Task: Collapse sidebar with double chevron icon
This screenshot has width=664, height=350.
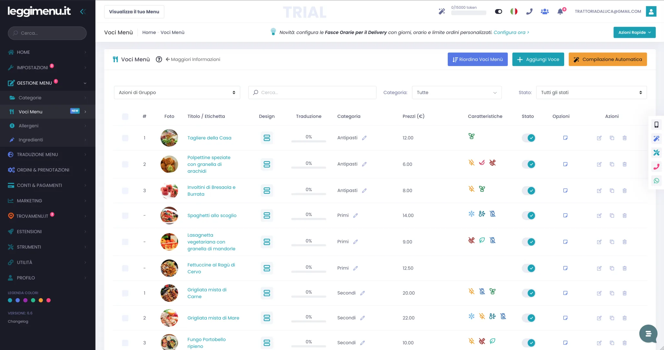Action: tap(83, 12)
